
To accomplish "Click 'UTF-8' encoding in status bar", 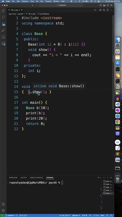I will (84, 216).
